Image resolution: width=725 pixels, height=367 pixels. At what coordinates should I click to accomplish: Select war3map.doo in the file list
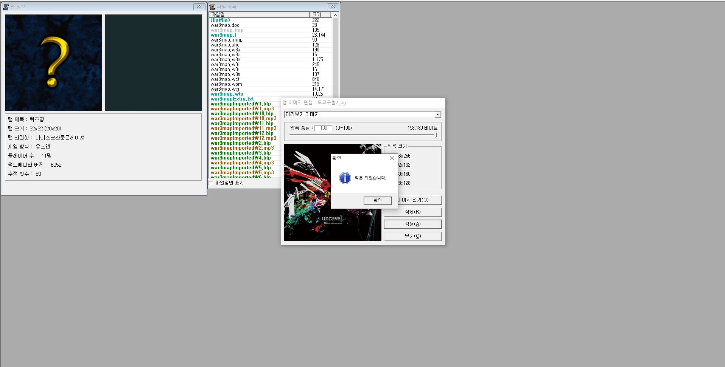[x=225, y=25]
